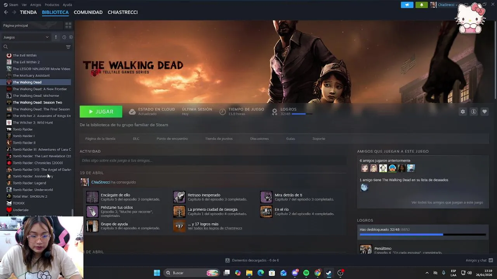
Task: Open game settings gear icon
Action: coord(462,112)
